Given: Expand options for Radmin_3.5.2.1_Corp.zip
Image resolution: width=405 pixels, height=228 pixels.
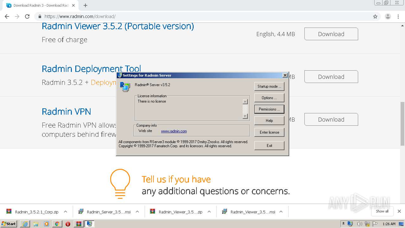Looking at the screenshot, I should tap(65, 212).
